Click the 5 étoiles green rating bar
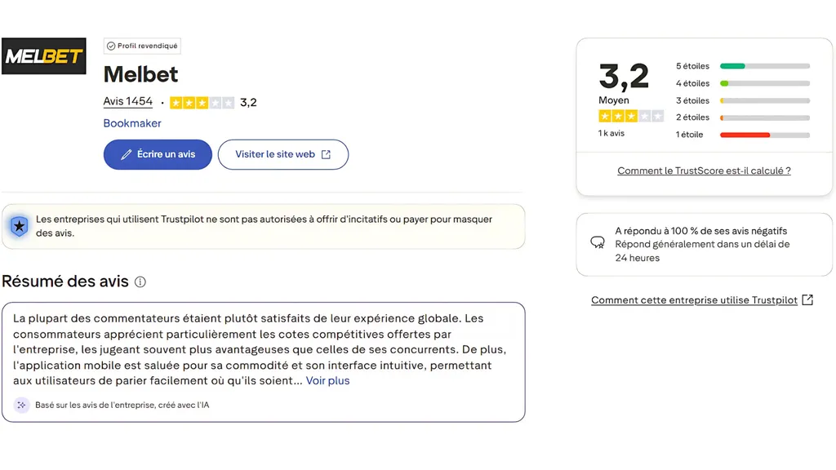This screenshot has width=836, height=470. click(764, 66)
